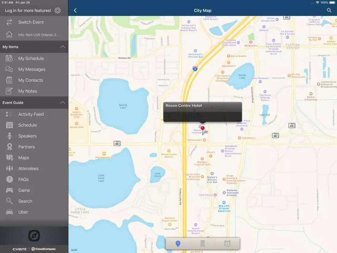
Task: Collapse the Event Guide section
Action: click(63, 102)
